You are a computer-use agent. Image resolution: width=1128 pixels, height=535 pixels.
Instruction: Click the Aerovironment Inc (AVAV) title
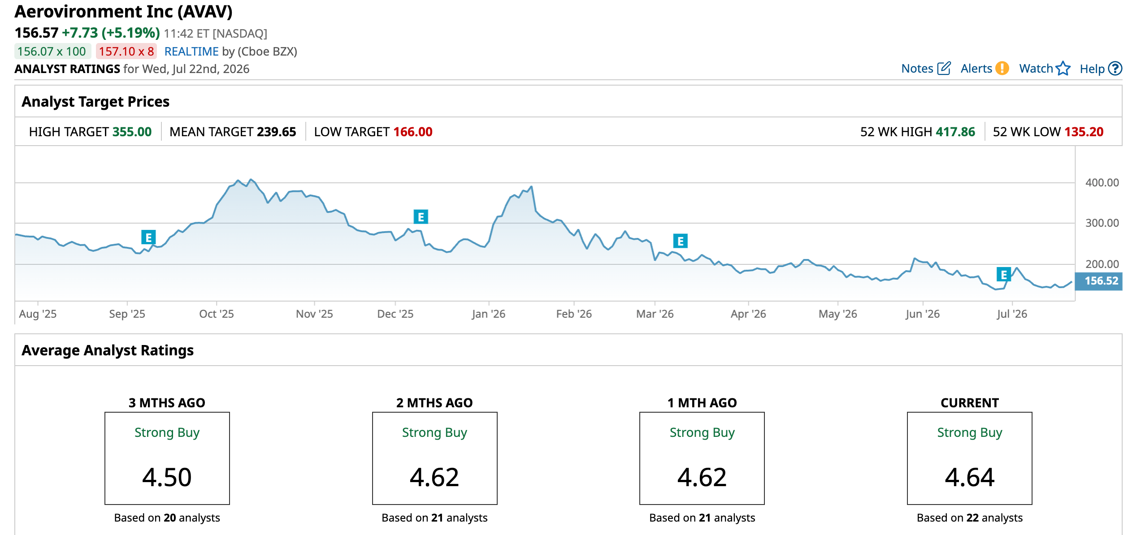coord(124,12)
